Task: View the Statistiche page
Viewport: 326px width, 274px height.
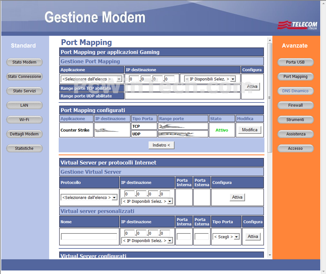Action: 24,148
